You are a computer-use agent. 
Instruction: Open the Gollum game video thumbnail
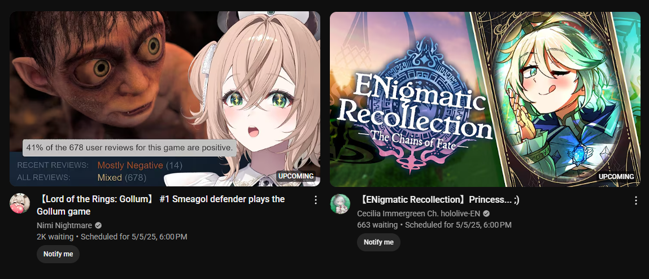click(165, 99)
